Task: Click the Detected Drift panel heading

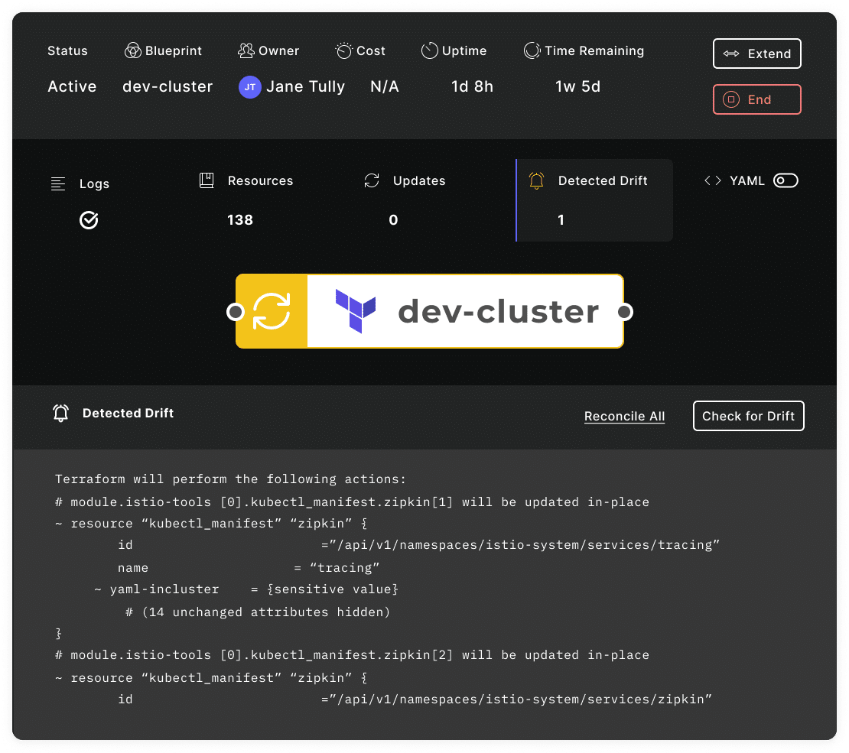Action: (x=128, y=413)
